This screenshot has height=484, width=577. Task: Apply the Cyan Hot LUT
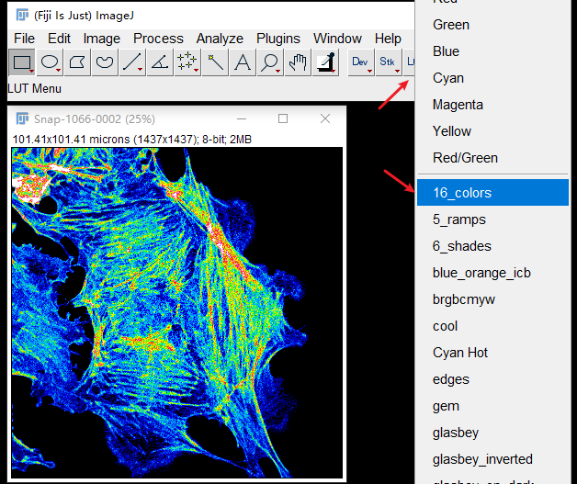coord(492,353)
